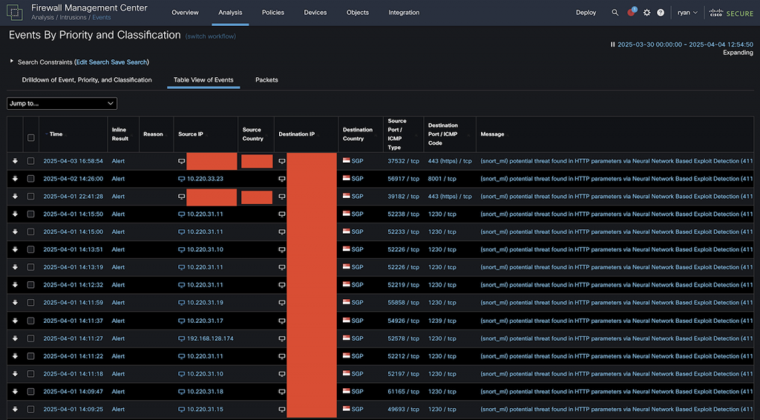Click the Save Search link
The image size is (760, 420).
(128, 62)
